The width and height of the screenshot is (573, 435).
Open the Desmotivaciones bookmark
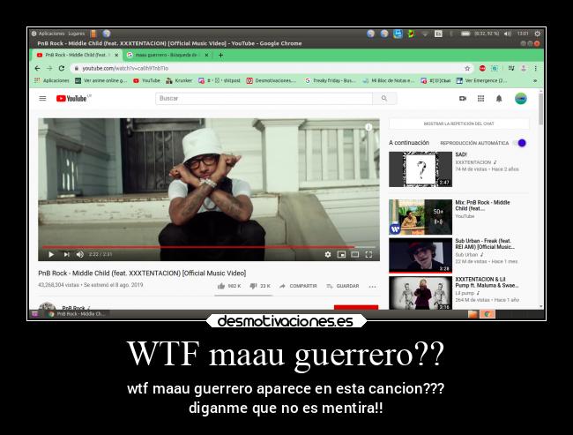click(x=271, y=80)
